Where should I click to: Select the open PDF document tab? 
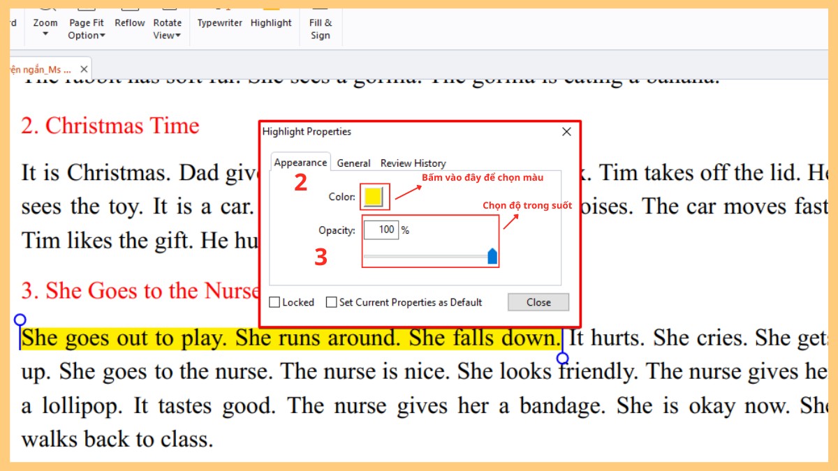pos(41,70)
